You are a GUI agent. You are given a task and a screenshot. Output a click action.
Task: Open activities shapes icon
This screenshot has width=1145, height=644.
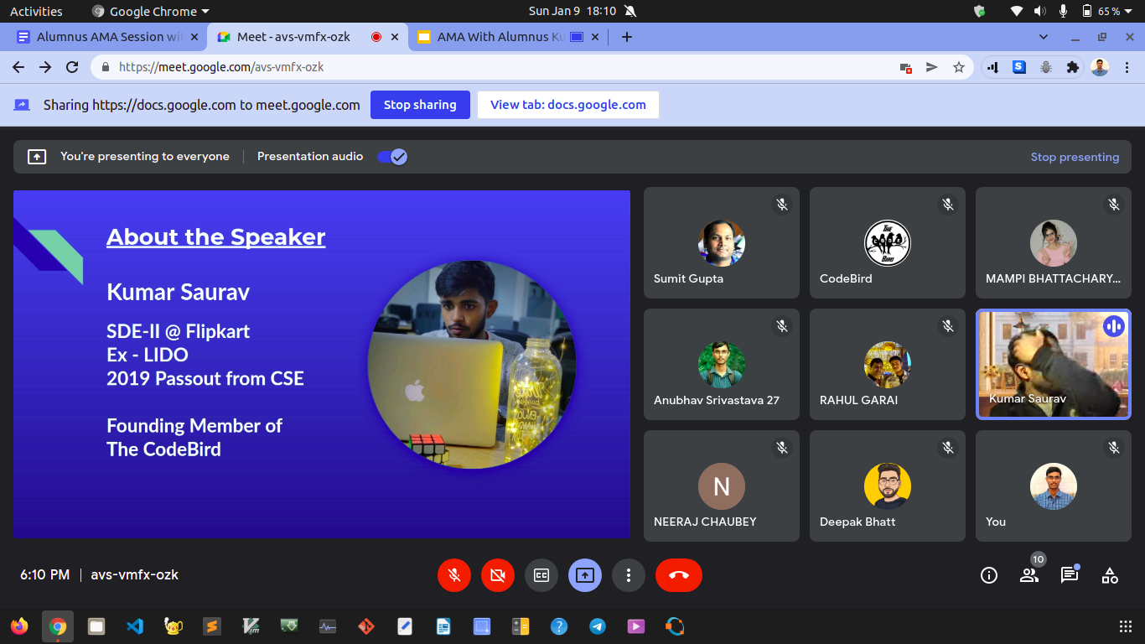coord(1110,575)
